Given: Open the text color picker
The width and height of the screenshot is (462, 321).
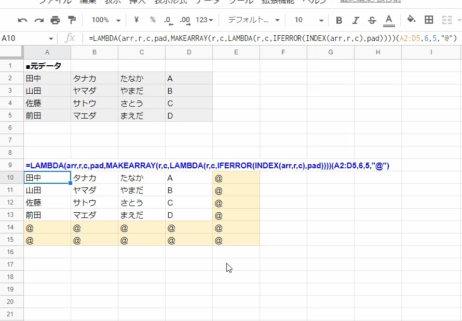Looking at the screenshot, I should [389, 20].
